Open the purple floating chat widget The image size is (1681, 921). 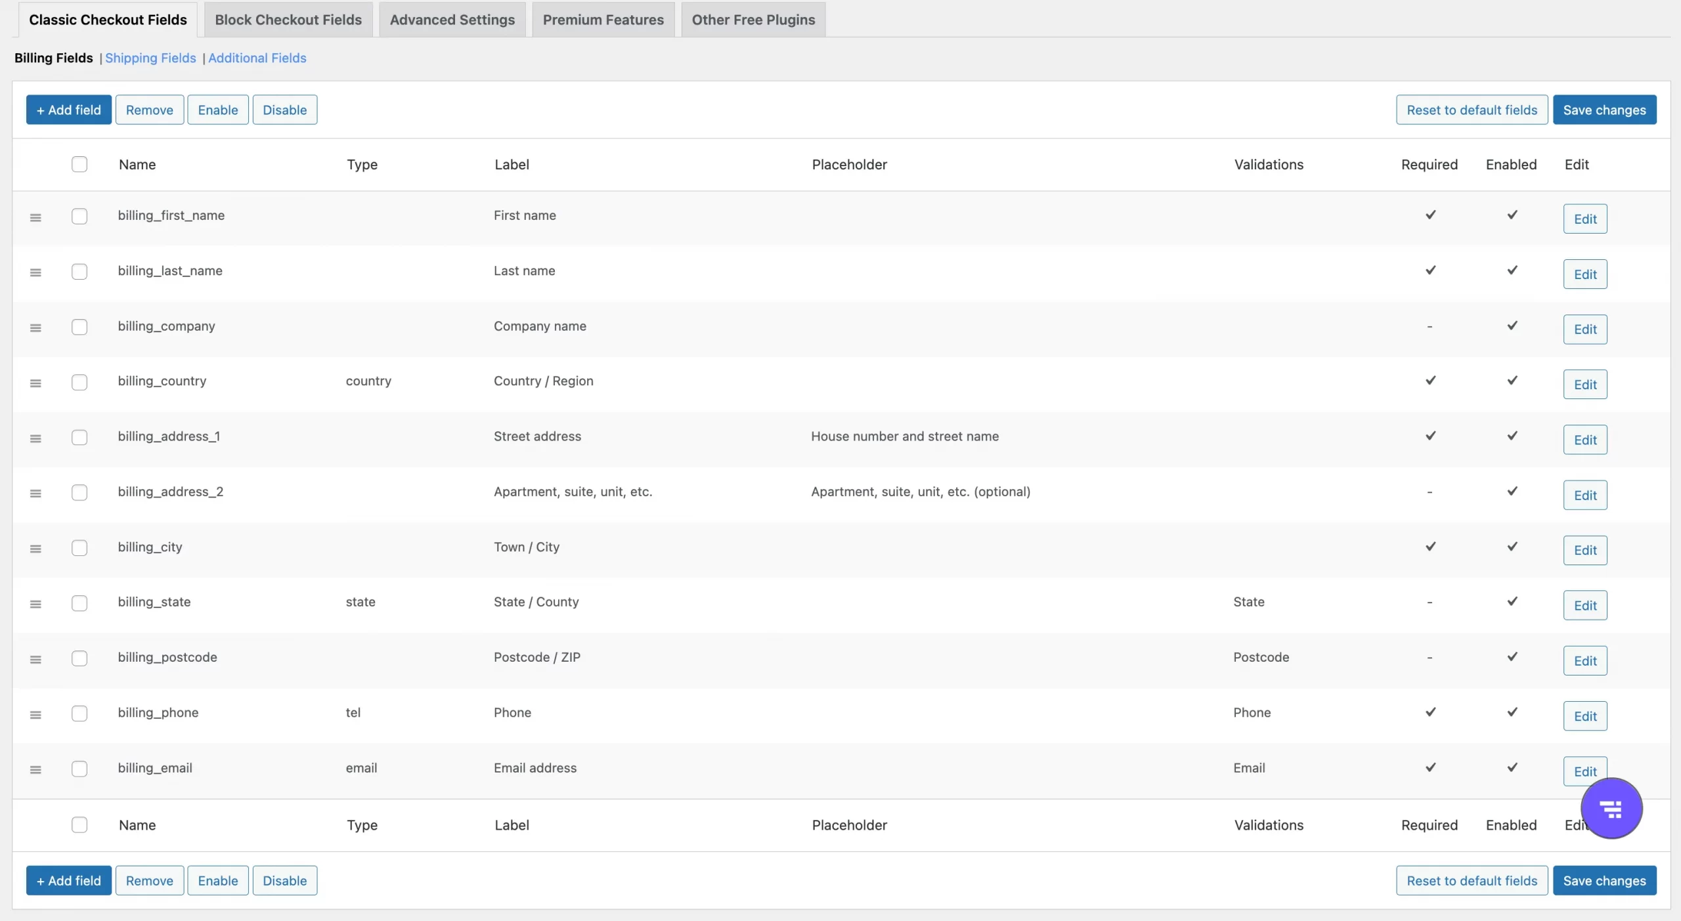click(1611, 808)
